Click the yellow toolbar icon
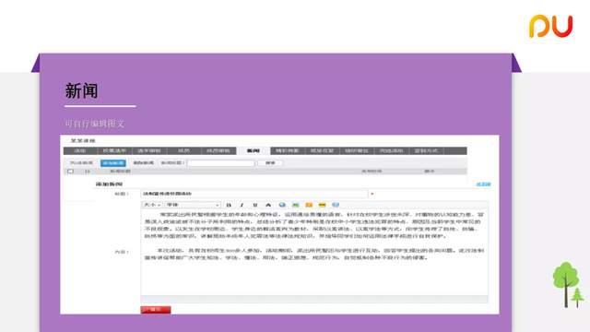Image resolution: width=590 pixels, height=332 pixels. [x=322, y=205]
